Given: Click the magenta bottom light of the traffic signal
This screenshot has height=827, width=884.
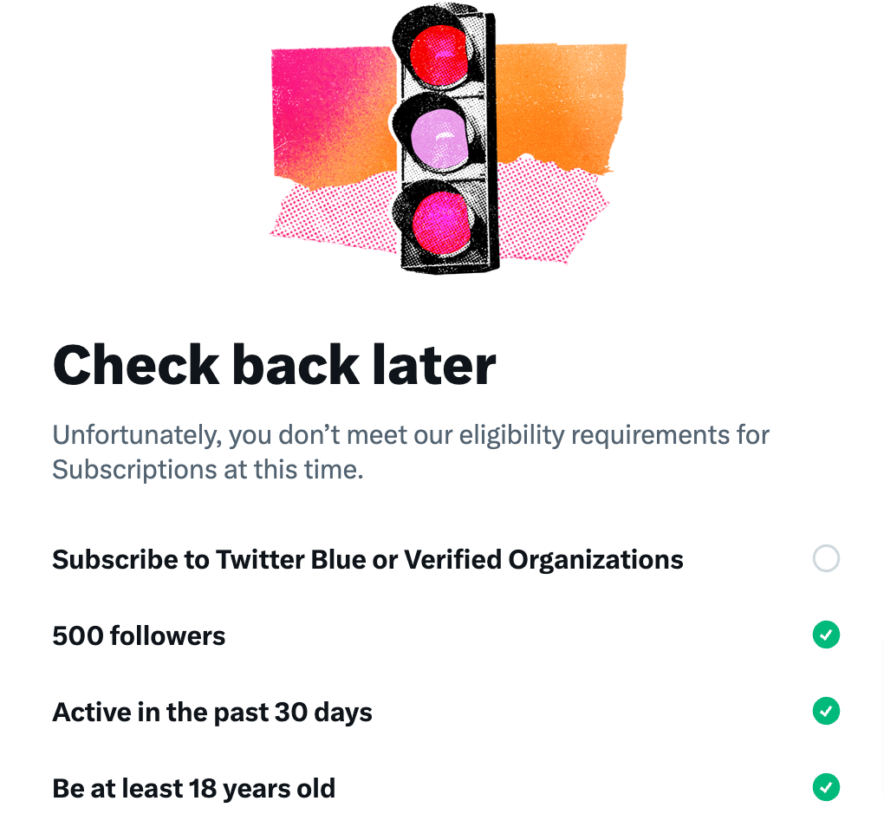Looking at the screenshot, I should (441, 222).
